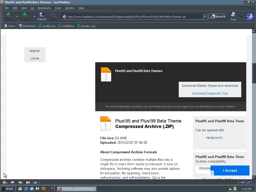Click the orange ZIP file icon in dark banner
256x192 pixels.
point(106,74)
